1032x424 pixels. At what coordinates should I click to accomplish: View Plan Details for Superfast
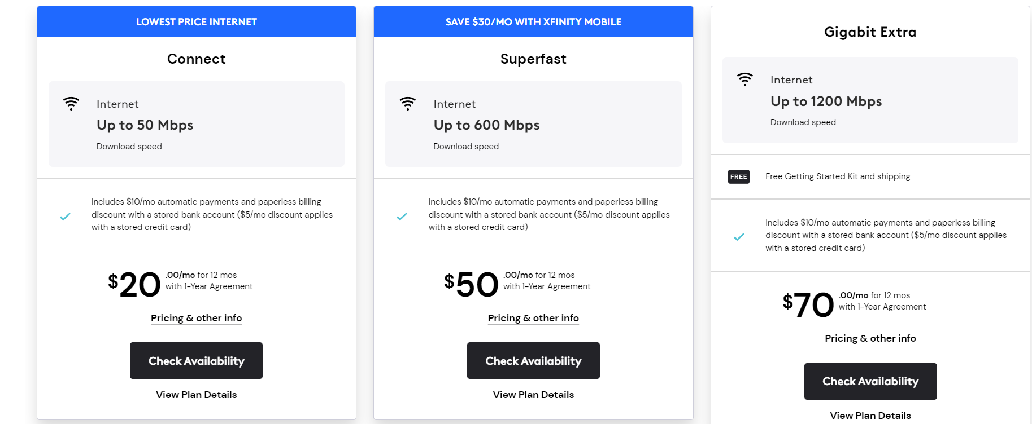point(533,395)
